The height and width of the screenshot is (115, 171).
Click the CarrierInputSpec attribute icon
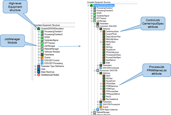click(x=104, y=31)
